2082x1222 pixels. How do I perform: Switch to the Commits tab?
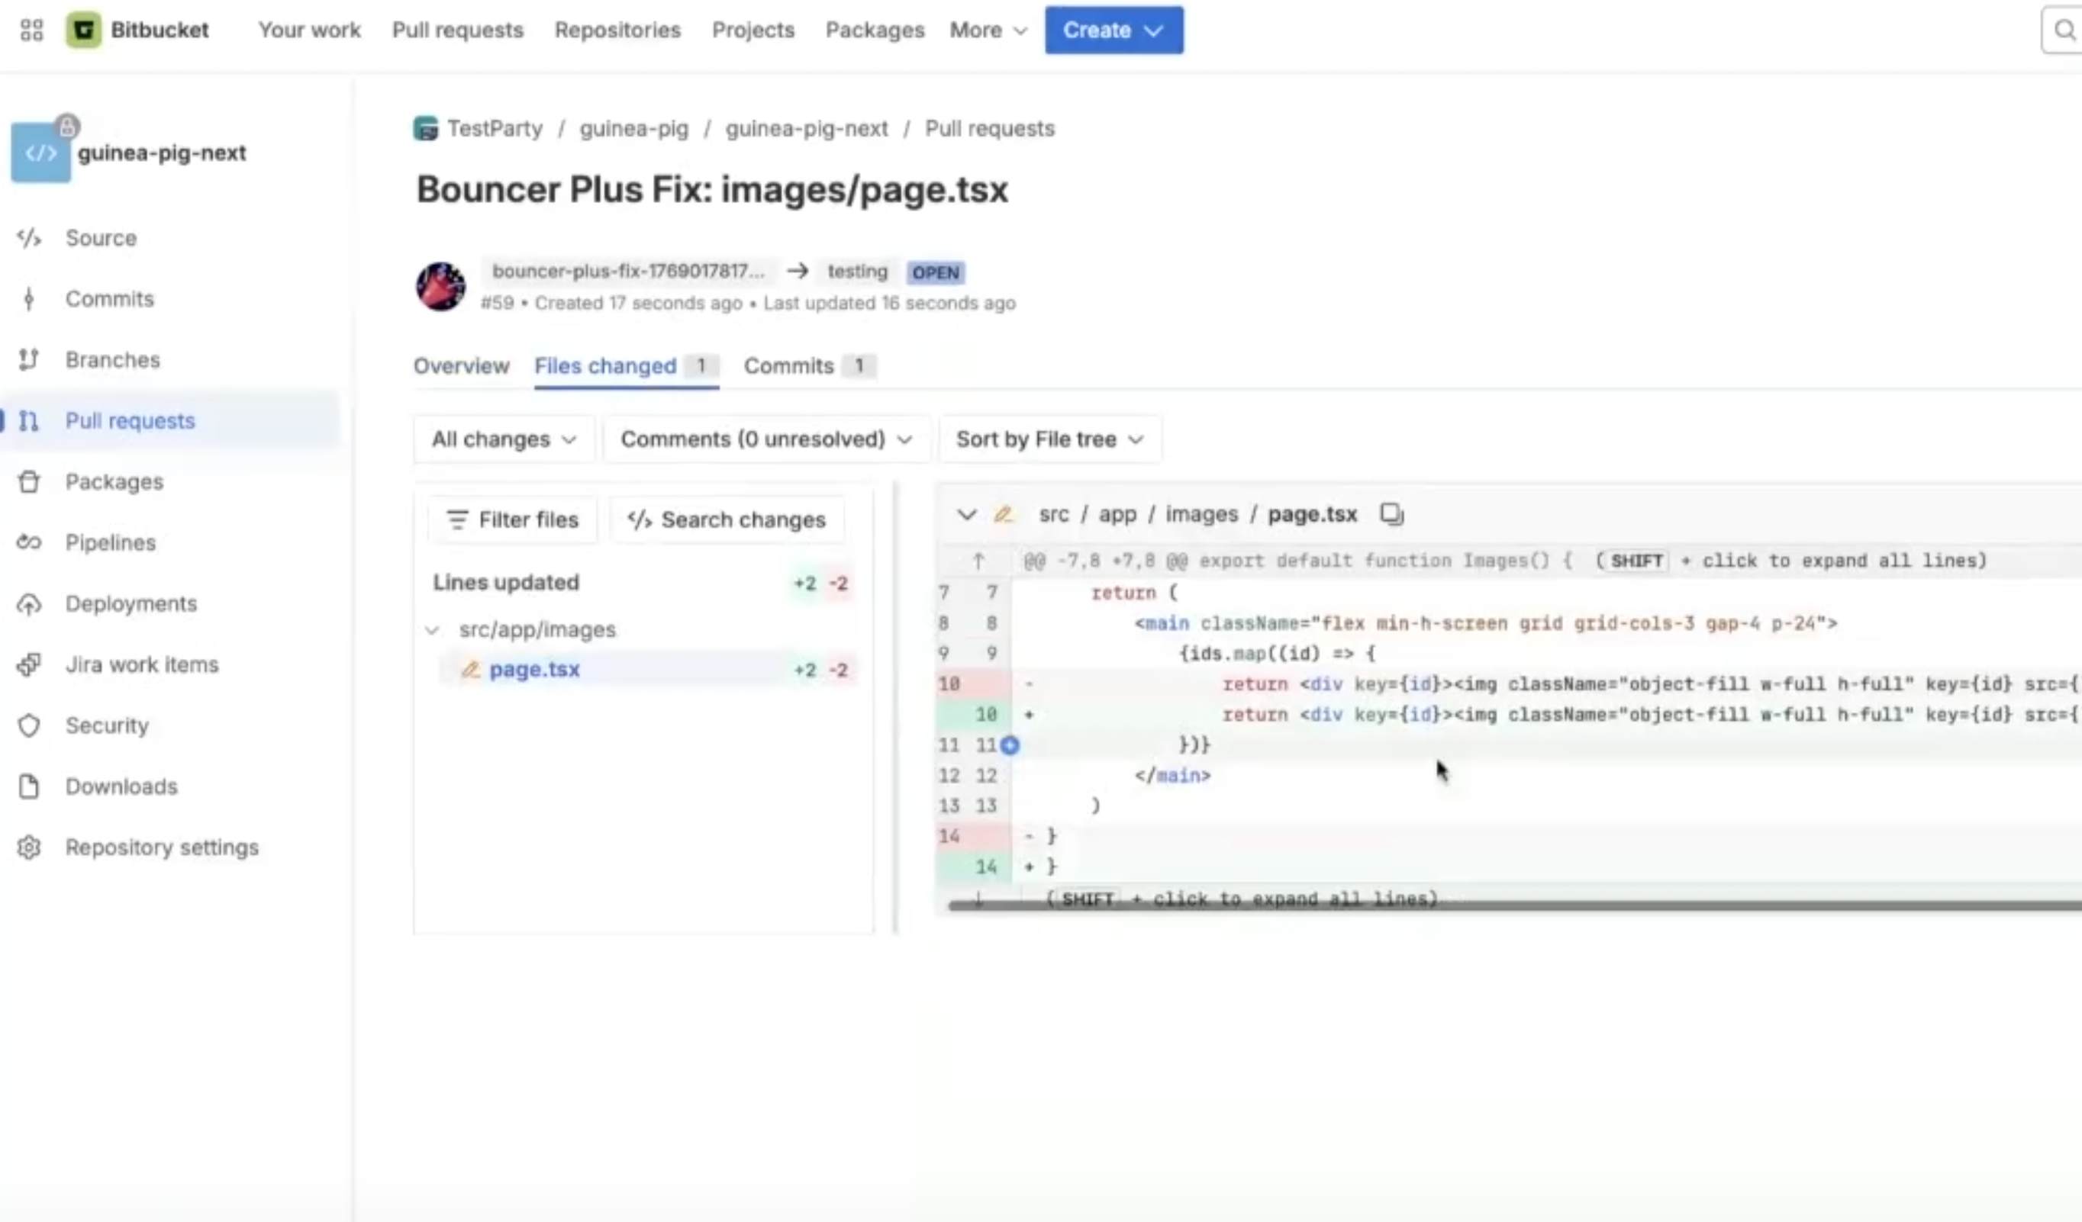click(x=787, y=366)
